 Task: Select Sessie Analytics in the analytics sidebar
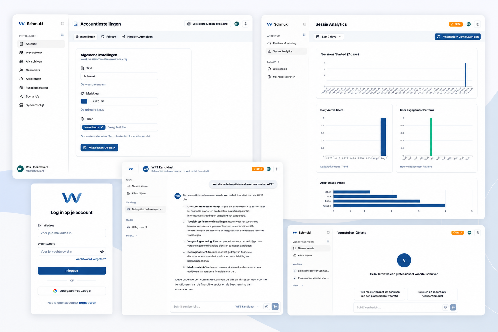pos(286,51)
